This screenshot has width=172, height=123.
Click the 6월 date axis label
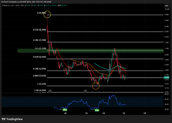[x=103, y=113]
